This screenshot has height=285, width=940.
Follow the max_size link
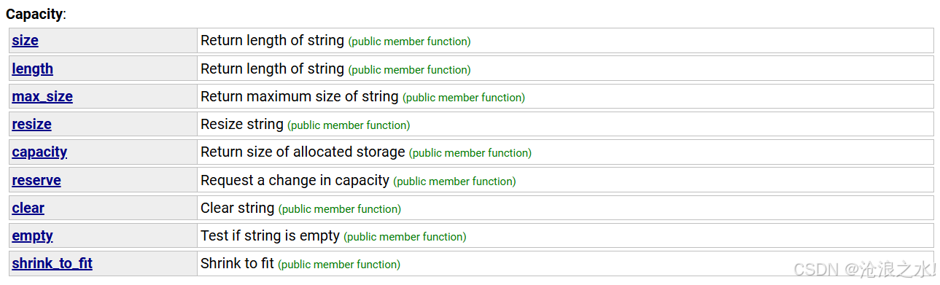pyautogui.click(x=42, y=96)
